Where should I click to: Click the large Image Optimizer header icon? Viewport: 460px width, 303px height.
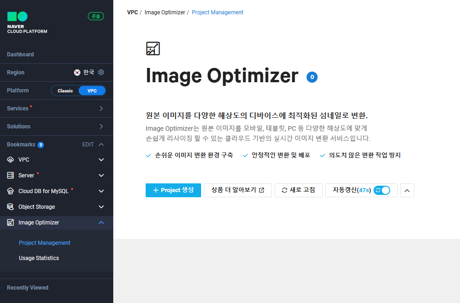tap(153, 48)
